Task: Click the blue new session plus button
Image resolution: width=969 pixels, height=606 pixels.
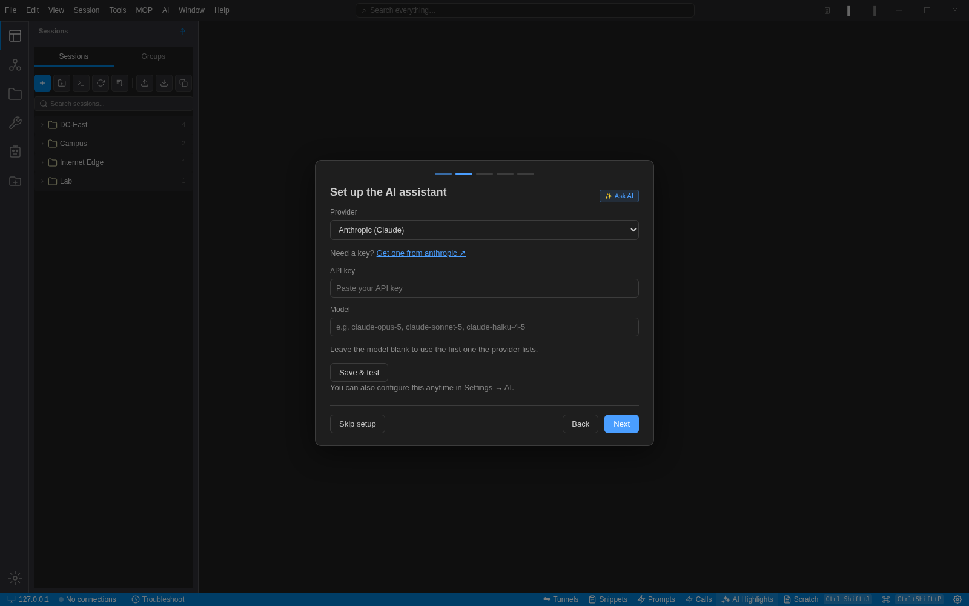Action: (x=42, y=83)
